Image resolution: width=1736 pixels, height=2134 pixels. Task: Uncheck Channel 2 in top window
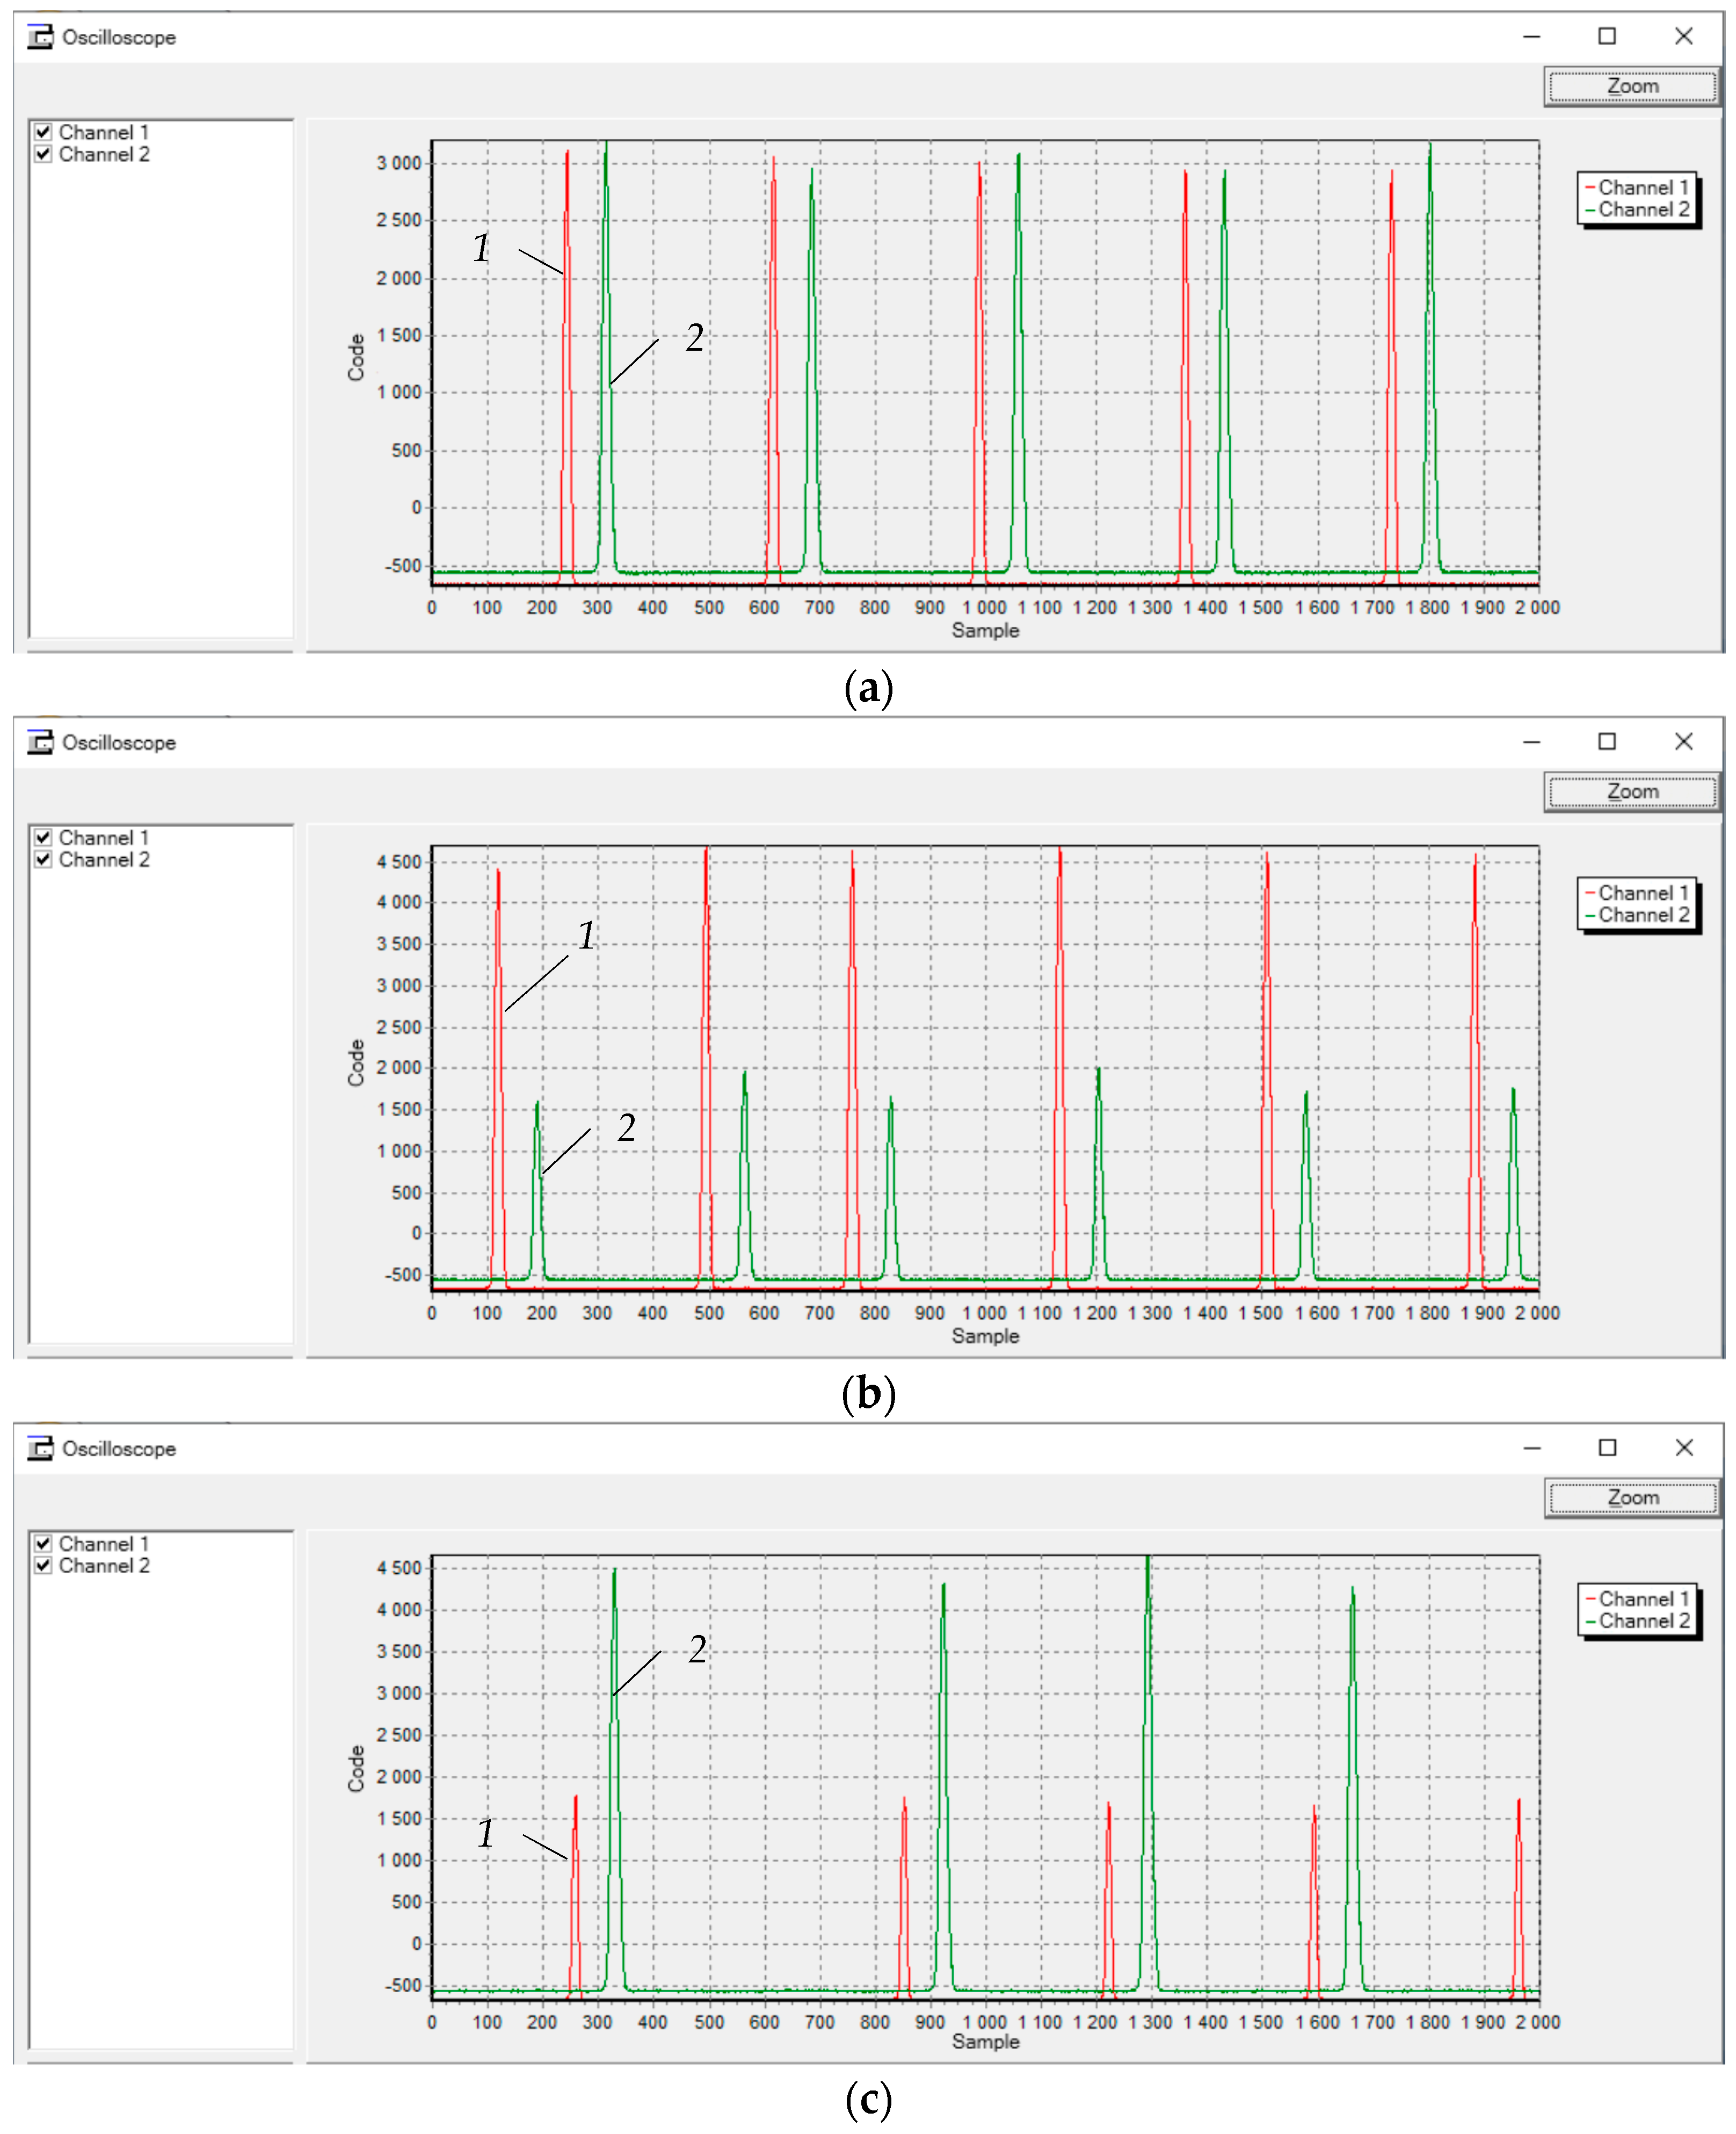(x=43, y=154)
